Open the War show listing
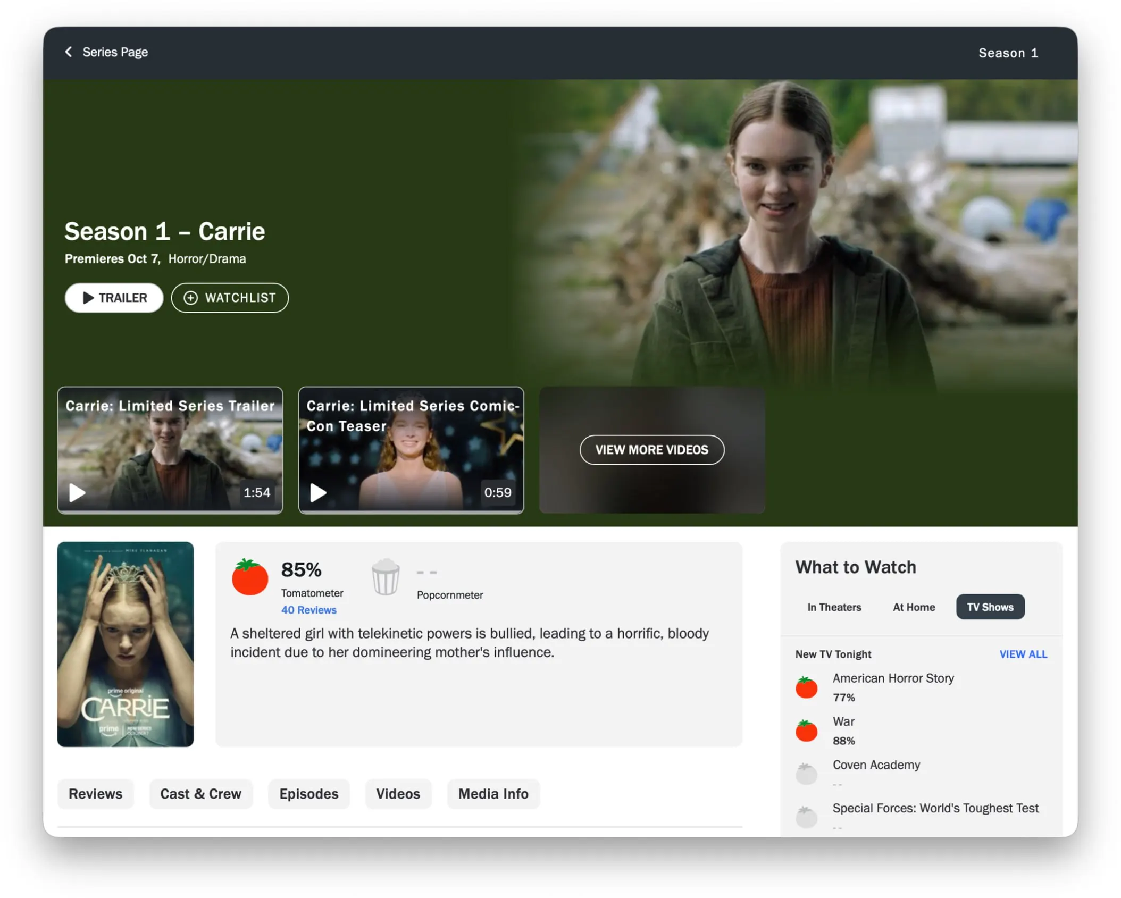Viewport: 1121px width, 898px height. pos(843,721)
